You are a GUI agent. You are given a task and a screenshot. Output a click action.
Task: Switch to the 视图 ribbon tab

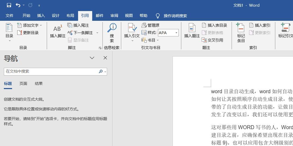pyautogui.click(x=129, y=16)
